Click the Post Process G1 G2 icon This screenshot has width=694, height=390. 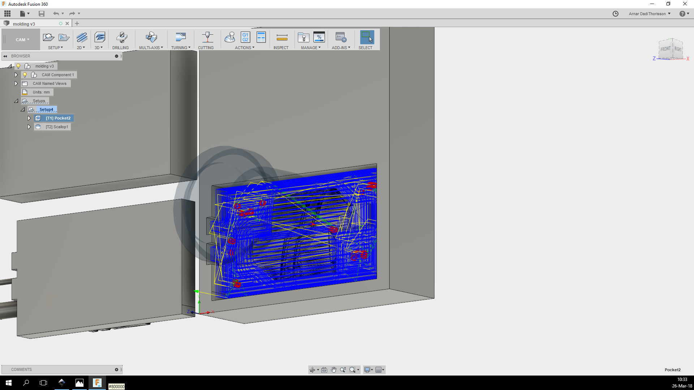pos(245,37)
